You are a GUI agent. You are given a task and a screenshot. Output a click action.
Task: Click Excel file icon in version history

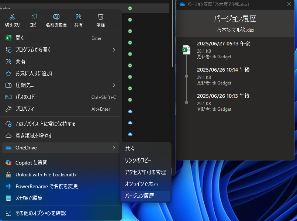[186, 50]
